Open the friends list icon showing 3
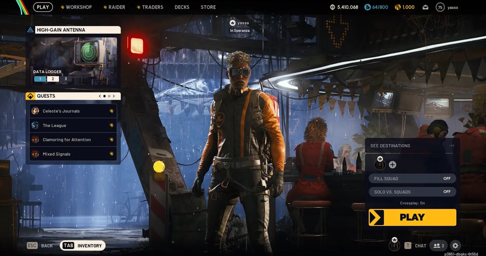This screenshot has height=256, width=486. [x=438, y=245]
